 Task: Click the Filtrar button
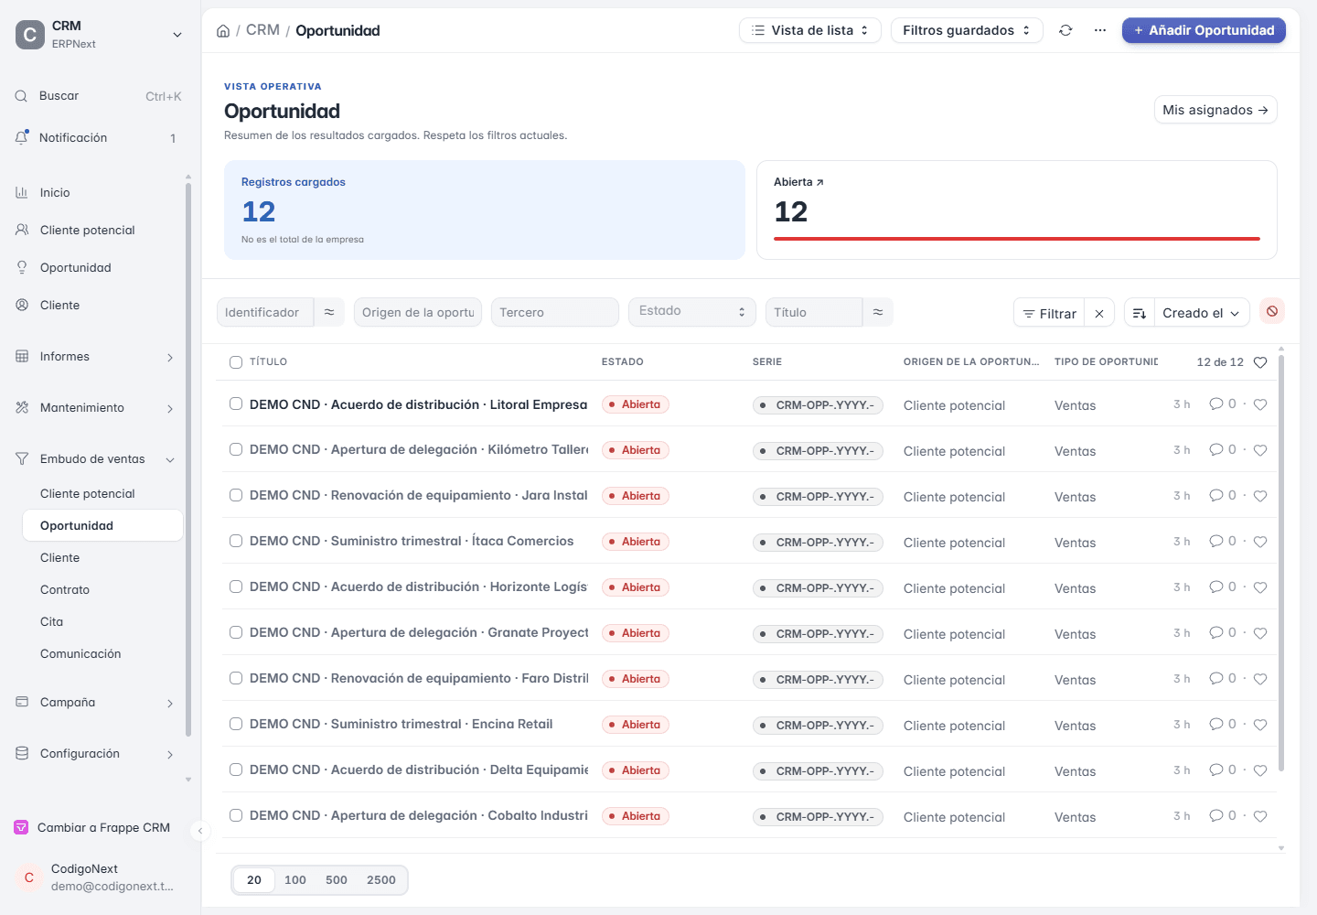pyautogui.click(x=1049, y=314)
